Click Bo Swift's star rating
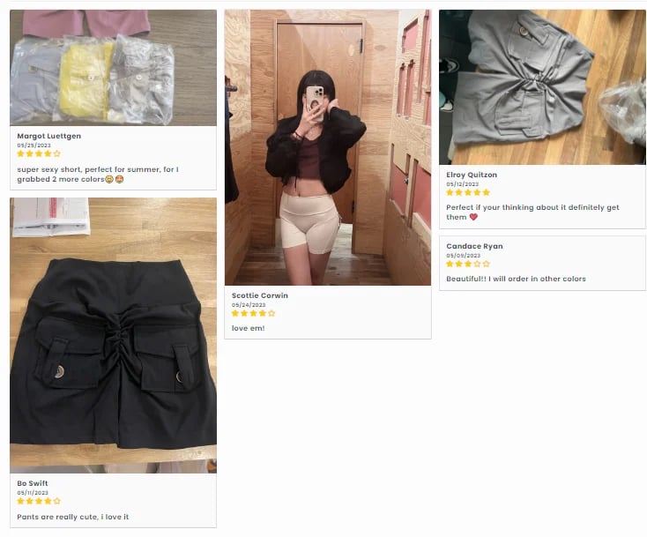This screenshot has height=537, width=647. click(x=39, y=501)
